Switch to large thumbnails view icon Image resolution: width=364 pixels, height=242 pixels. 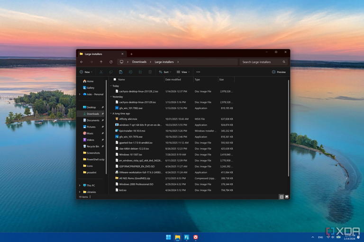click(x=287, y=197)
